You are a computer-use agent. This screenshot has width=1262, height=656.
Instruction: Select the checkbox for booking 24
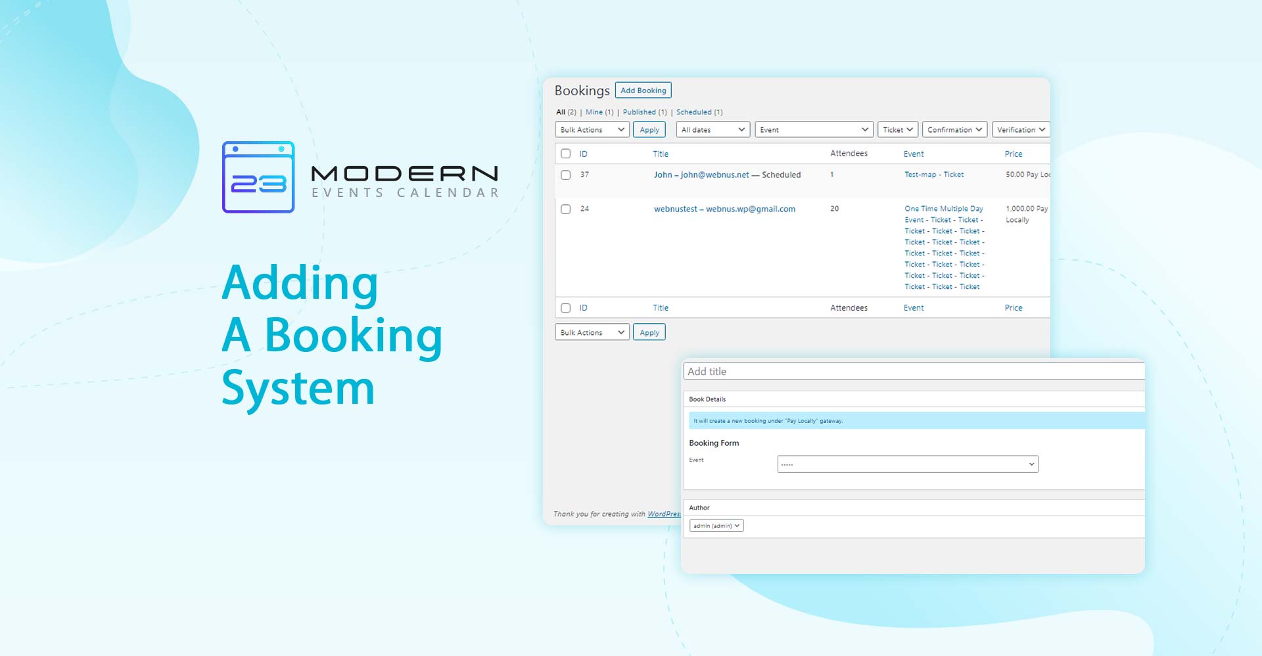(x=565, y=209)
